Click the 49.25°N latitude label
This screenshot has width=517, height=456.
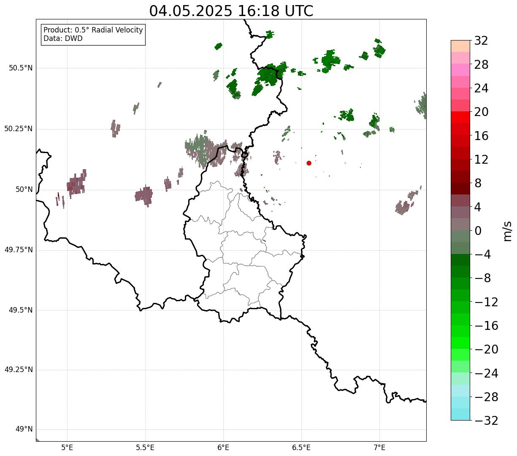click(19, 370)
